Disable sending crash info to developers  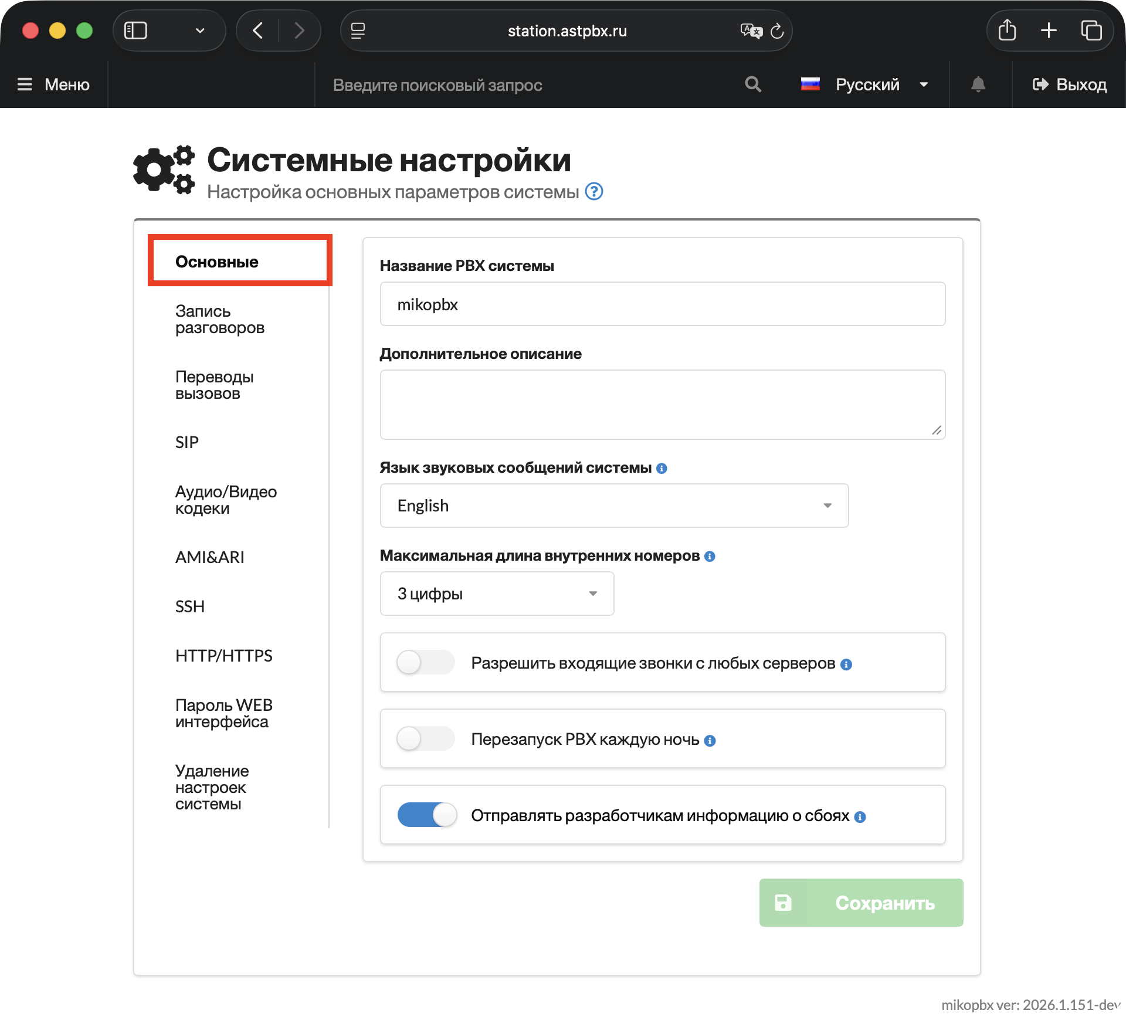[427, 815]
